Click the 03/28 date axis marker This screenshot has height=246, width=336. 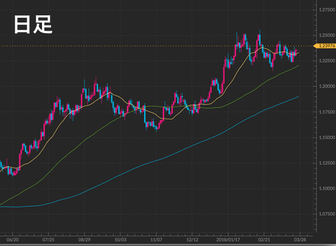coord(300,239)
